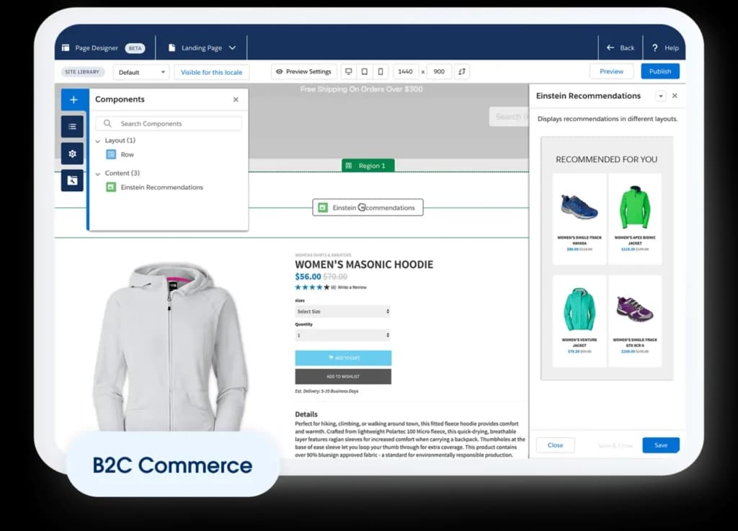Open the Default locale dropdown
Viewport: 738px width, 531px height.
[x=141, y=72]
